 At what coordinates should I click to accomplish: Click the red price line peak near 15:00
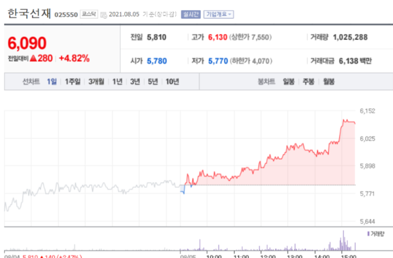(344, 120)
